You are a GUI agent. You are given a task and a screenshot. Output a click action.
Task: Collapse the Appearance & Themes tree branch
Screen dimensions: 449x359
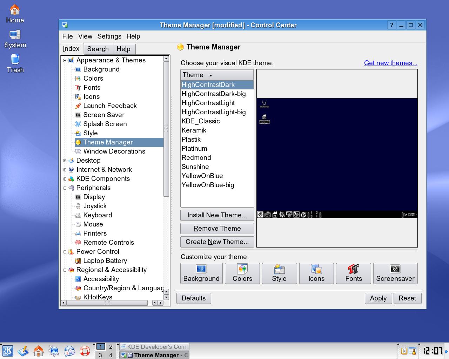click(x=65, y=60)
